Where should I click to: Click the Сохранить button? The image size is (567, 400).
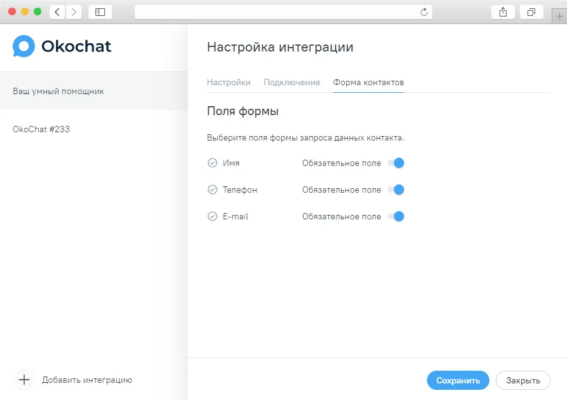pyautogui.click(x=458, y=380)
